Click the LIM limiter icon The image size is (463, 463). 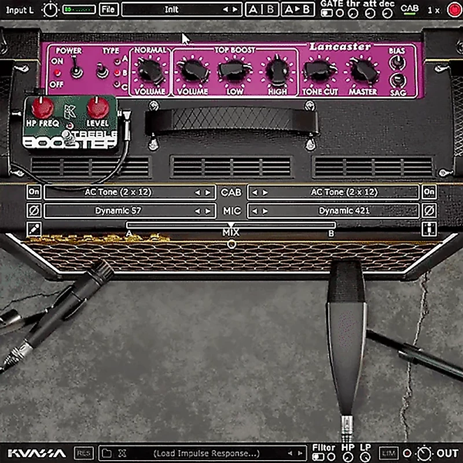pos(388,453)
